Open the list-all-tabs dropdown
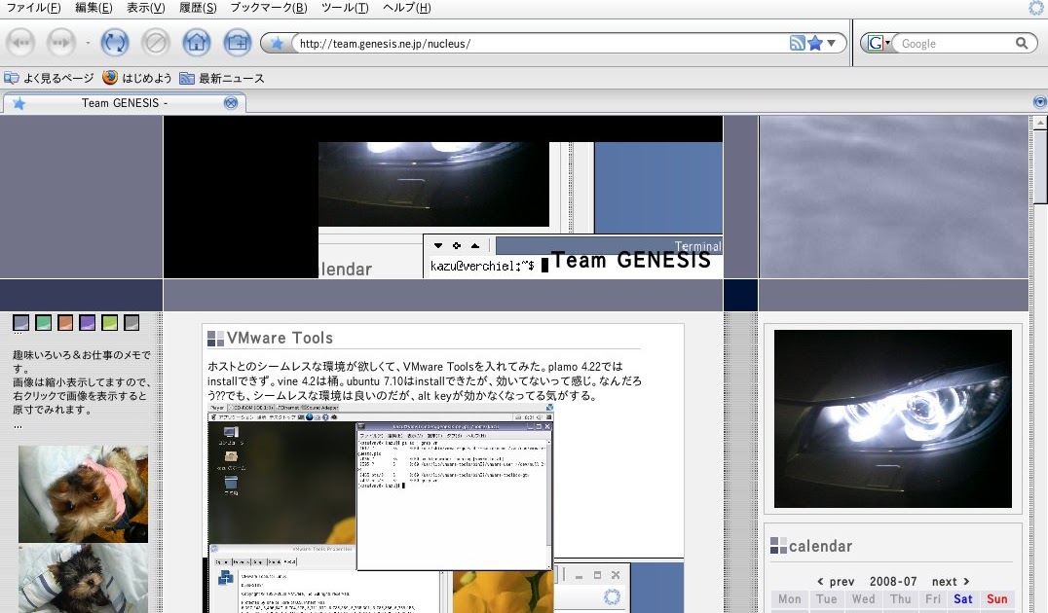The width and height of the screenshot is (1048, 613). point(1039,102)
